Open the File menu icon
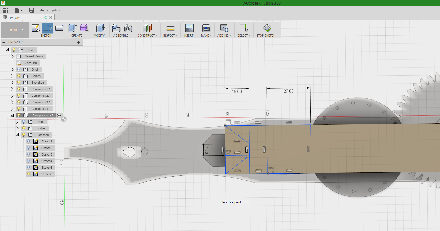Viewport: 440px width, 231px height. click(17, 10)
